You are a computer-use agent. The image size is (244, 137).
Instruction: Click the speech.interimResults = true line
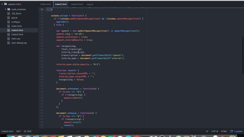(74, 40)
